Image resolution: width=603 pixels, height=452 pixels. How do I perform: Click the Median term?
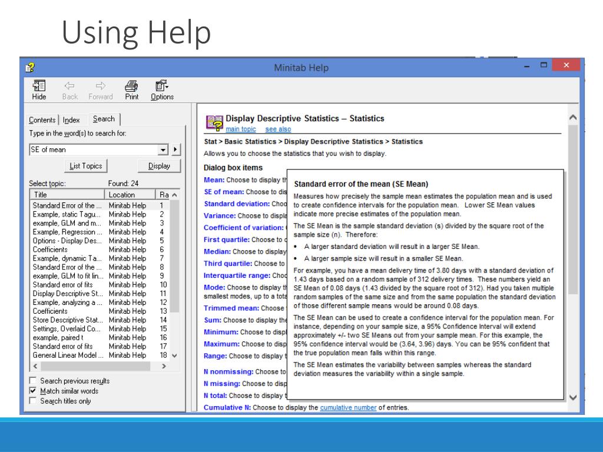point(217,251)
